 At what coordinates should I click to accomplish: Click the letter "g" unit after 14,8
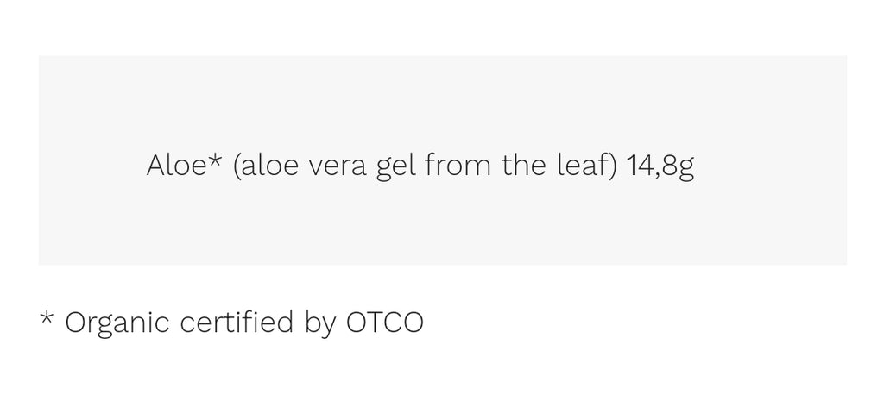(x=686, y=172)
